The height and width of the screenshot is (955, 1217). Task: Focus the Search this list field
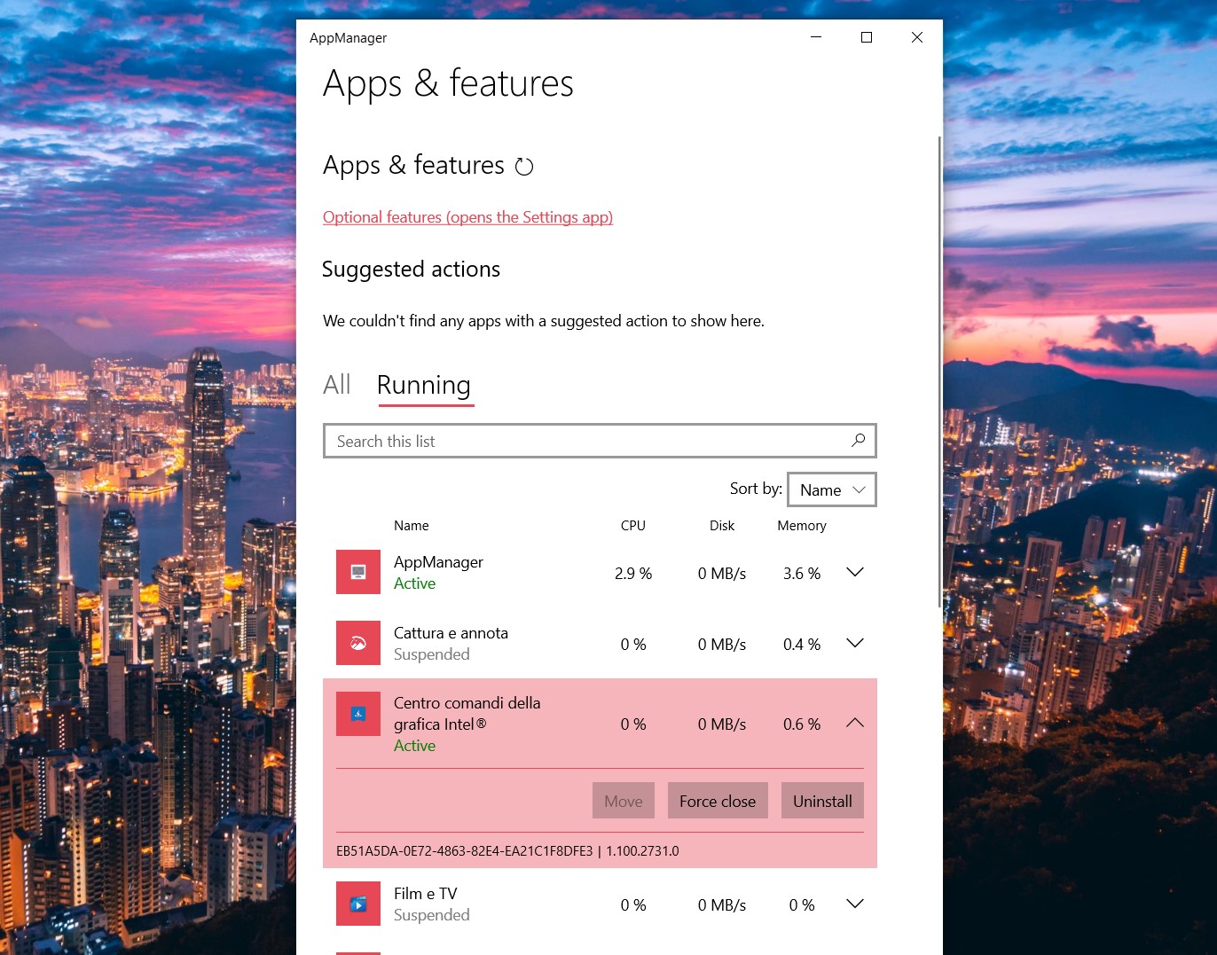tap(600, 441)
